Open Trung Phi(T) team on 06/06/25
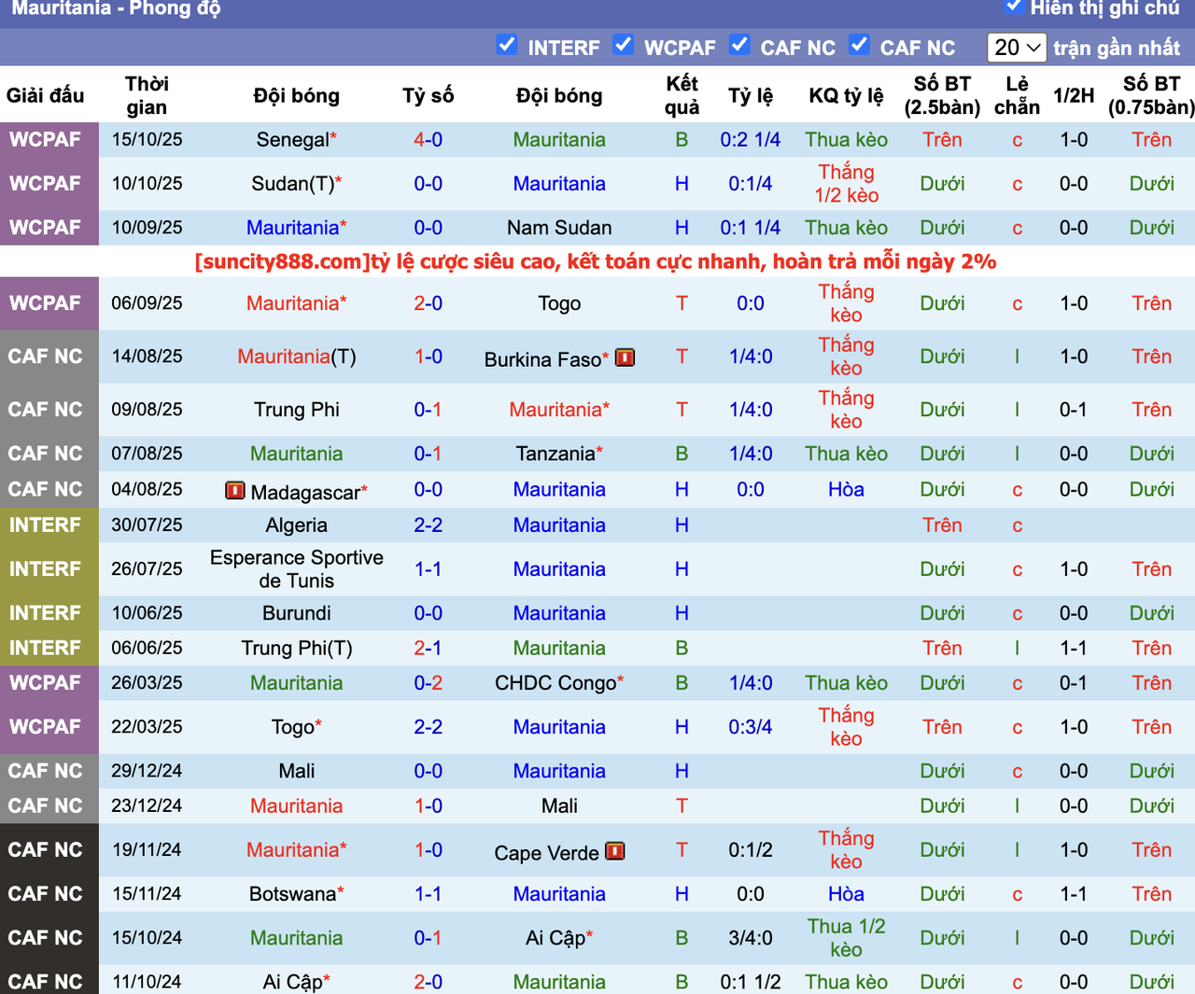This screenshot has height=994, width=1195. pyautogui.click(x=296, y=649)
